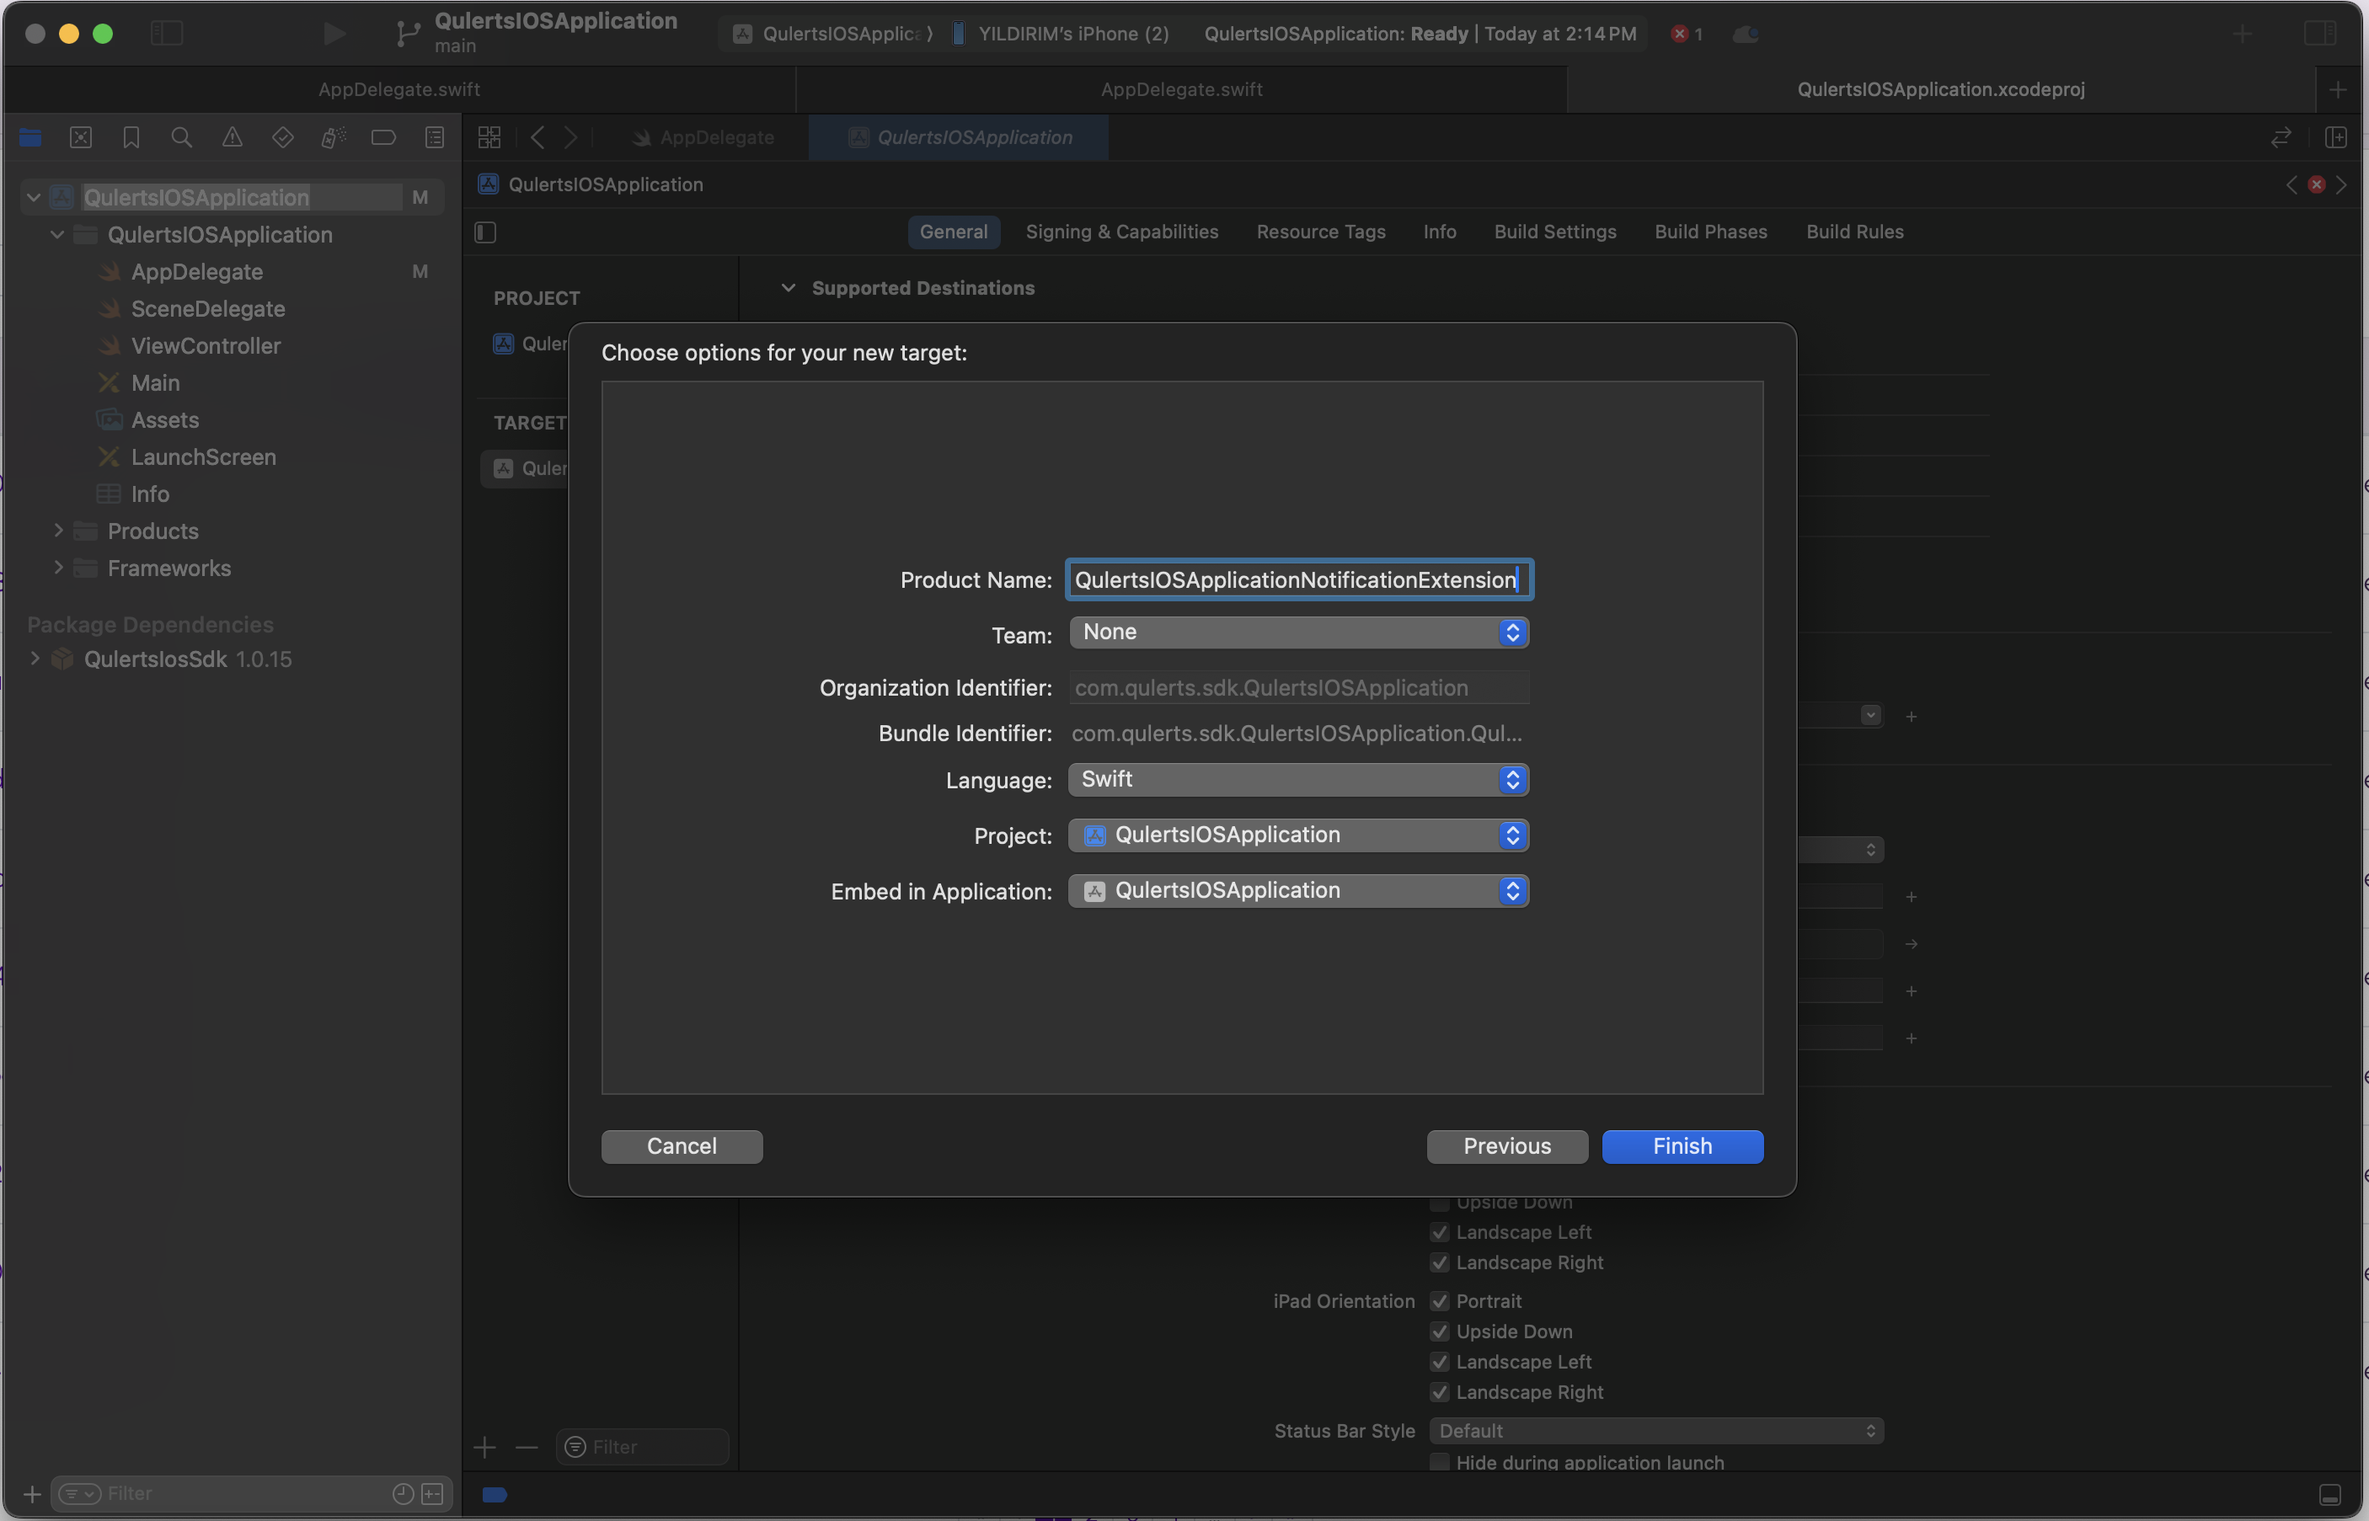Click the targets Filter field

(x=642, y=1448)
